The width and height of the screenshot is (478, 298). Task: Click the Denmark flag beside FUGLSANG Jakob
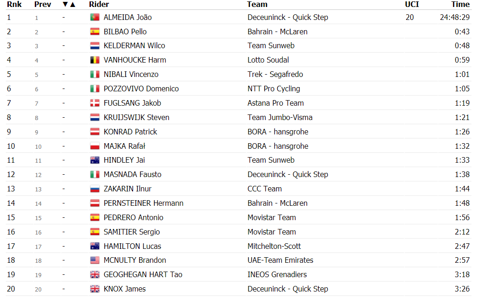95,103
